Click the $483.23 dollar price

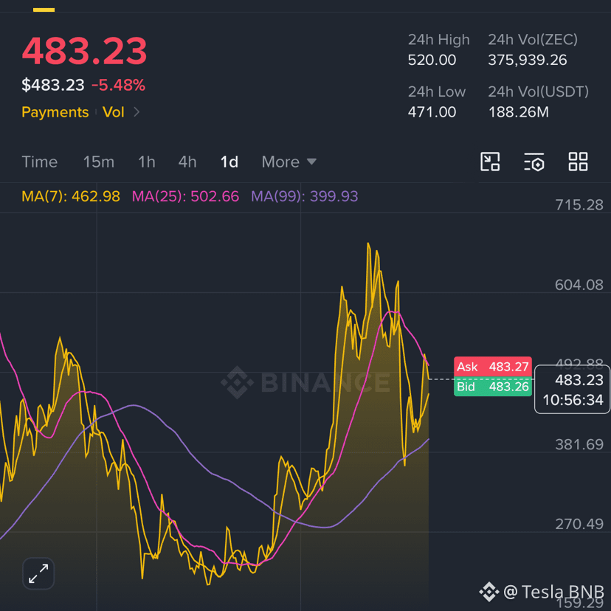tap(52, 85)
